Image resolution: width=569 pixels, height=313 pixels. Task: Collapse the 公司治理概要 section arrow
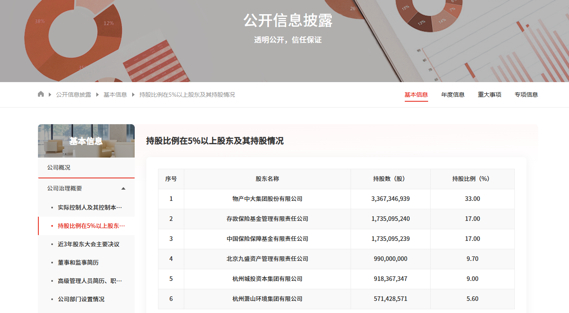pos(123,188)
